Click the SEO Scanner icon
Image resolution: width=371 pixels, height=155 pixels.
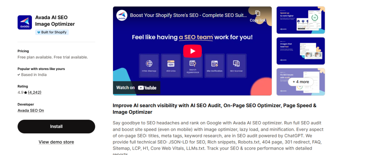coord(236,64)
